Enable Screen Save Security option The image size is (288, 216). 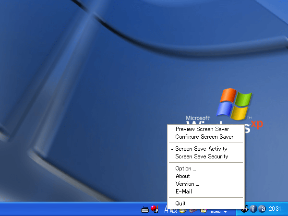206,156
